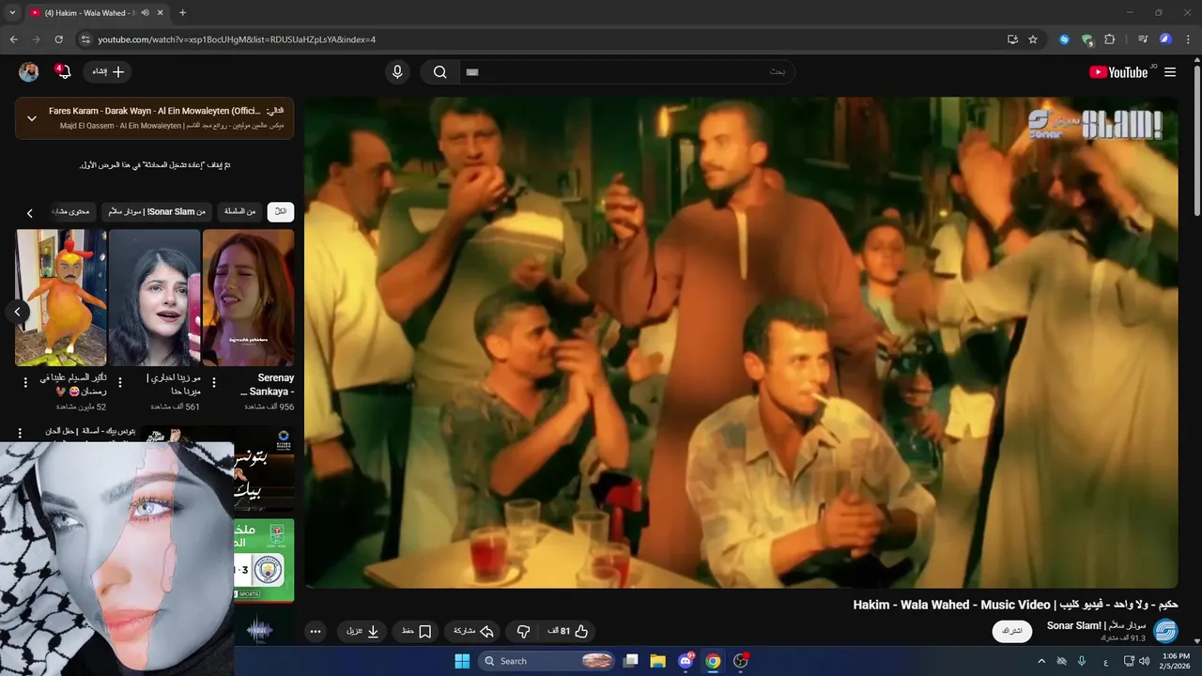Show hidden system tray icons
This screenshot has height=676, width=1202.
pyautogui.click(x=1040, y=661)
